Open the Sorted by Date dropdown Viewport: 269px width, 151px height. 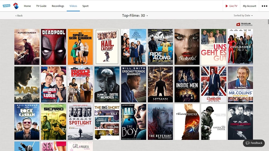[243, 15]
